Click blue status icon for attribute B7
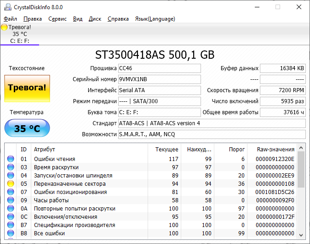The width and height of the screenshot is (310, 244). [11, 225]
